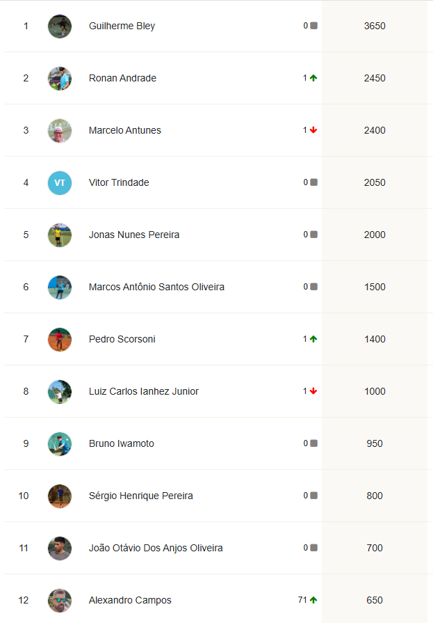433x623 pixels.
Task: Click gray square indicator for Vitor Trindade
Action: click(313, 183)
